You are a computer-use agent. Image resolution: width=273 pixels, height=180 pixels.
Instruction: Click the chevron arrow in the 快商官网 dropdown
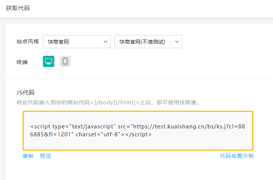pyautogui.click(x=105, y=42)
